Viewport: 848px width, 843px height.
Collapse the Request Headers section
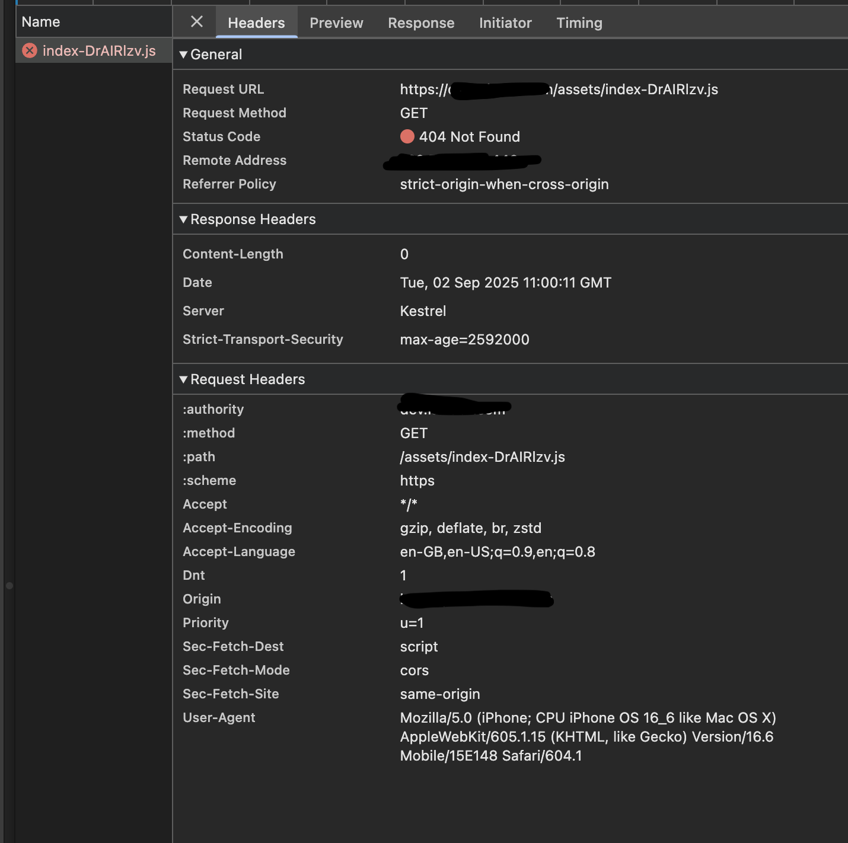pos(184,379)
